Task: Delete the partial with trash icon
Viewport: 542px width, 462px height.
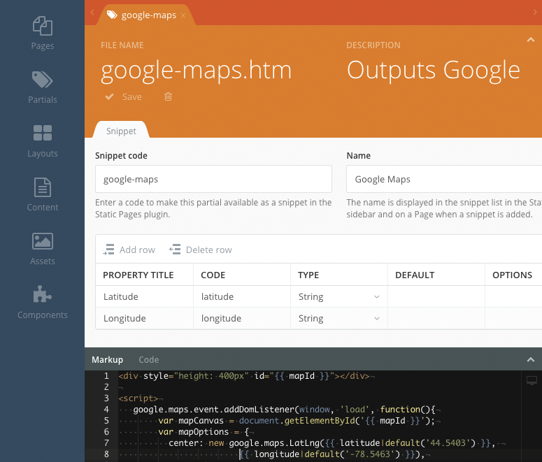Action: [x=168, y=97]
